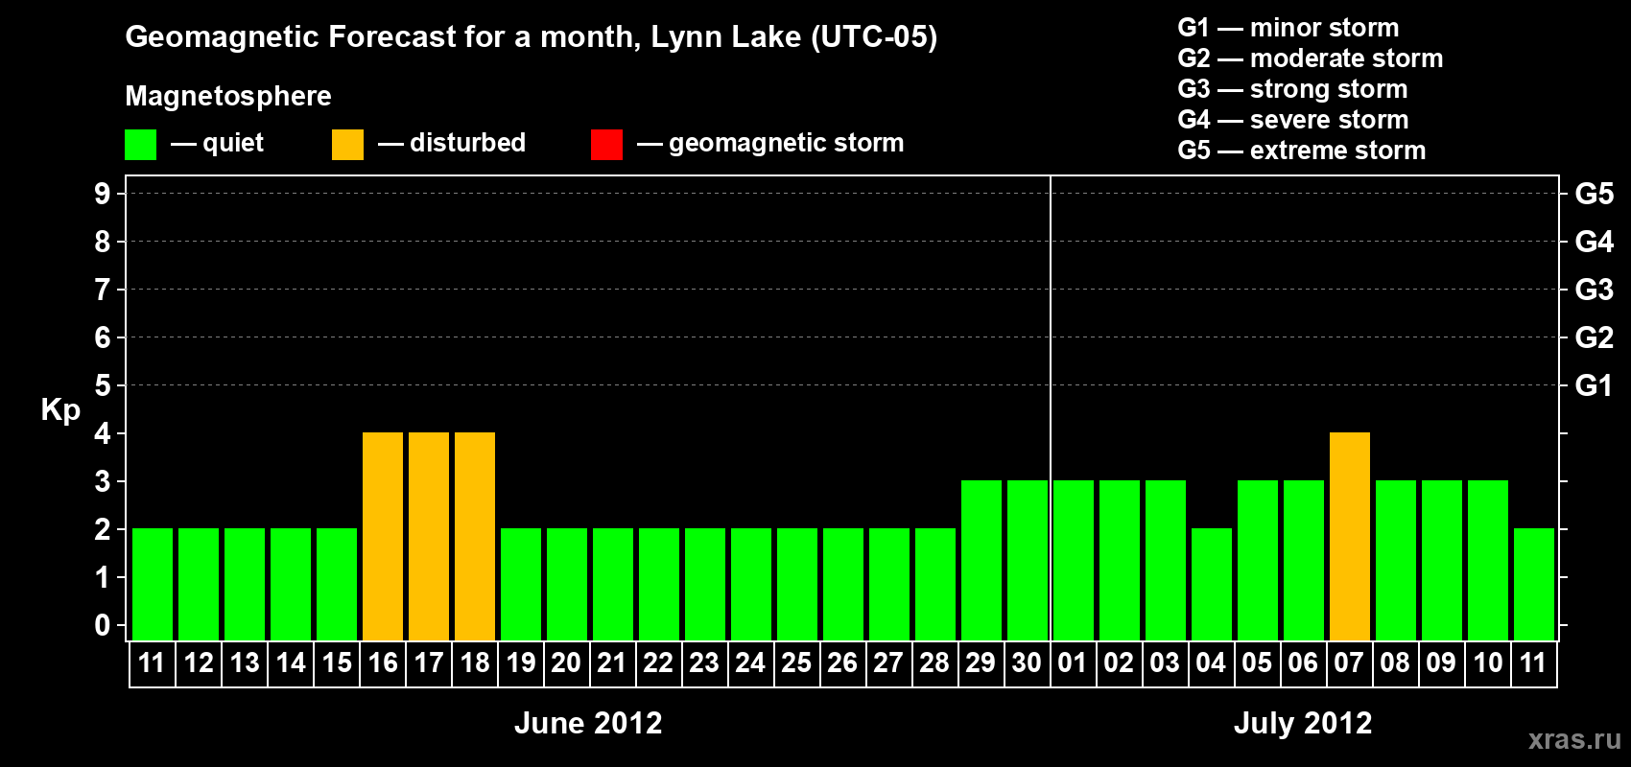
Task: Click the '— geomagnetic storm' legend label
Action: (770, 143)
